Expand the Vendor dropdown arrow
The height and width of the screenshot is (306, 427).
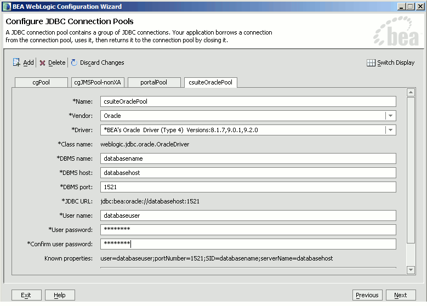click(390, 116)
